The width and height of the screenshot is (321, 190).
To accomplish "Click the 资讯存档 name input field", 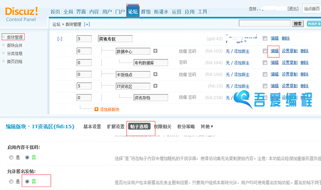I will point(151,97).
